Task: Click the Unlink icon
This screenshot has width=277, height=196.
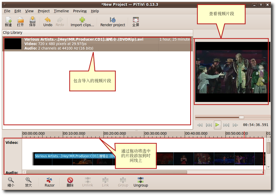Action: click(88, 182)
